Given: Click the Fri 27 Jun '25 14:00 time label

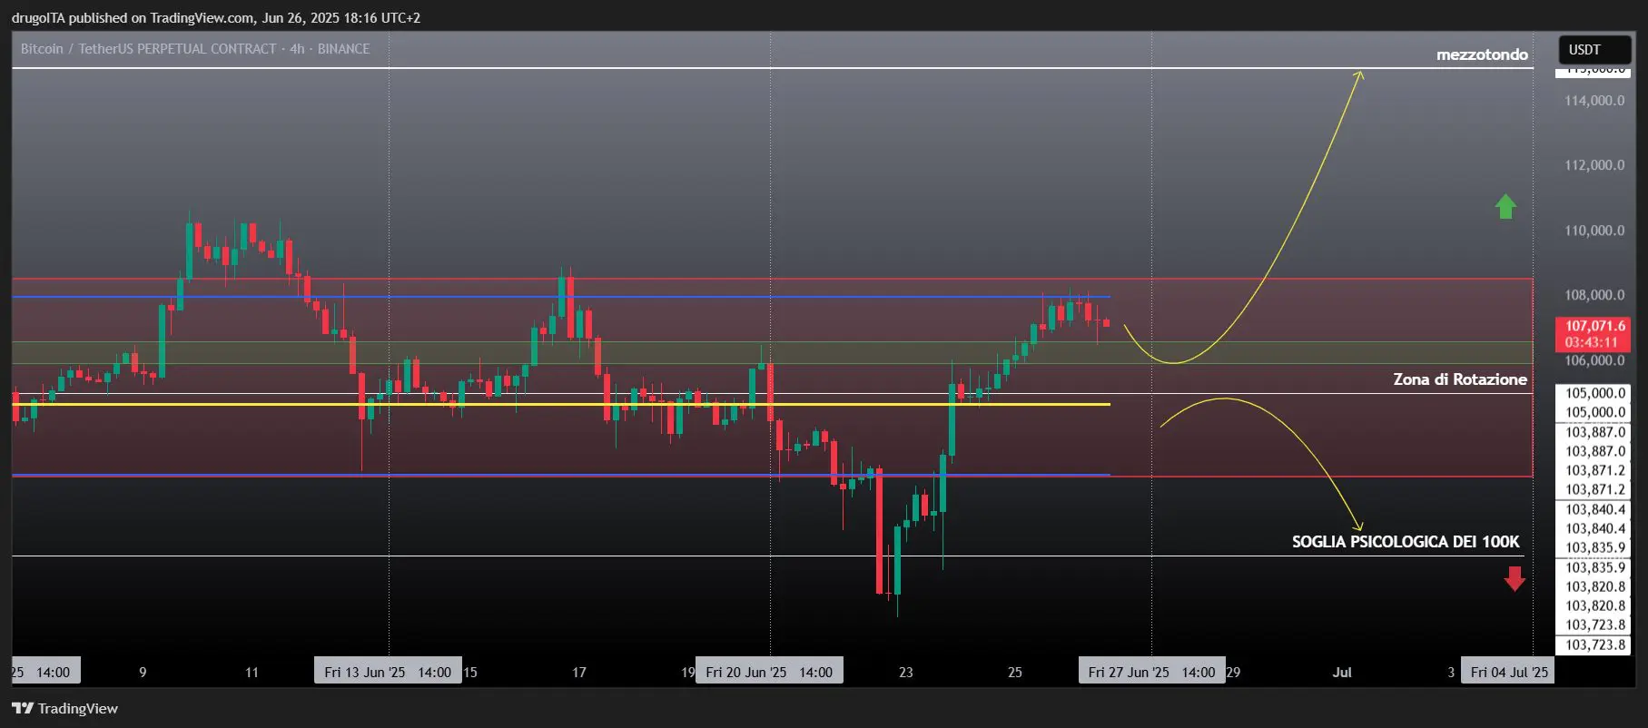Looking at the screenshot, I should pyautogui.click(x=1151, y=672).
